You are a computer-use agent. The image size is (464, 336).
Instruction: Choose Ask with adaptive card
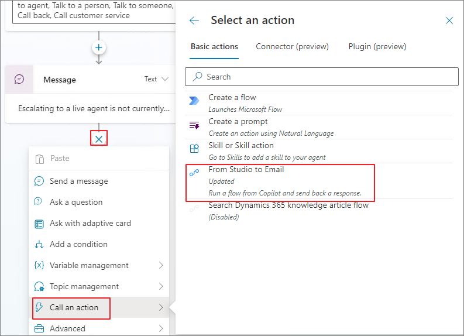(x=99, y=223)
